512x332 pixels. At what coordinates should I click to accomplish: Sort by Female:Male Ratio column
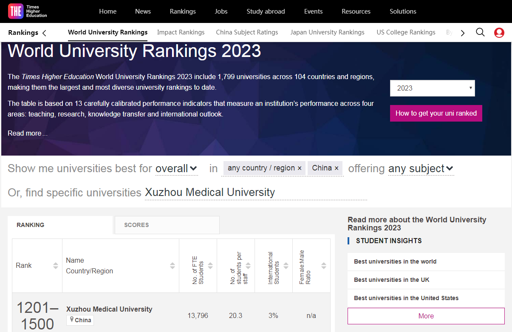click(x=324, y=266)
